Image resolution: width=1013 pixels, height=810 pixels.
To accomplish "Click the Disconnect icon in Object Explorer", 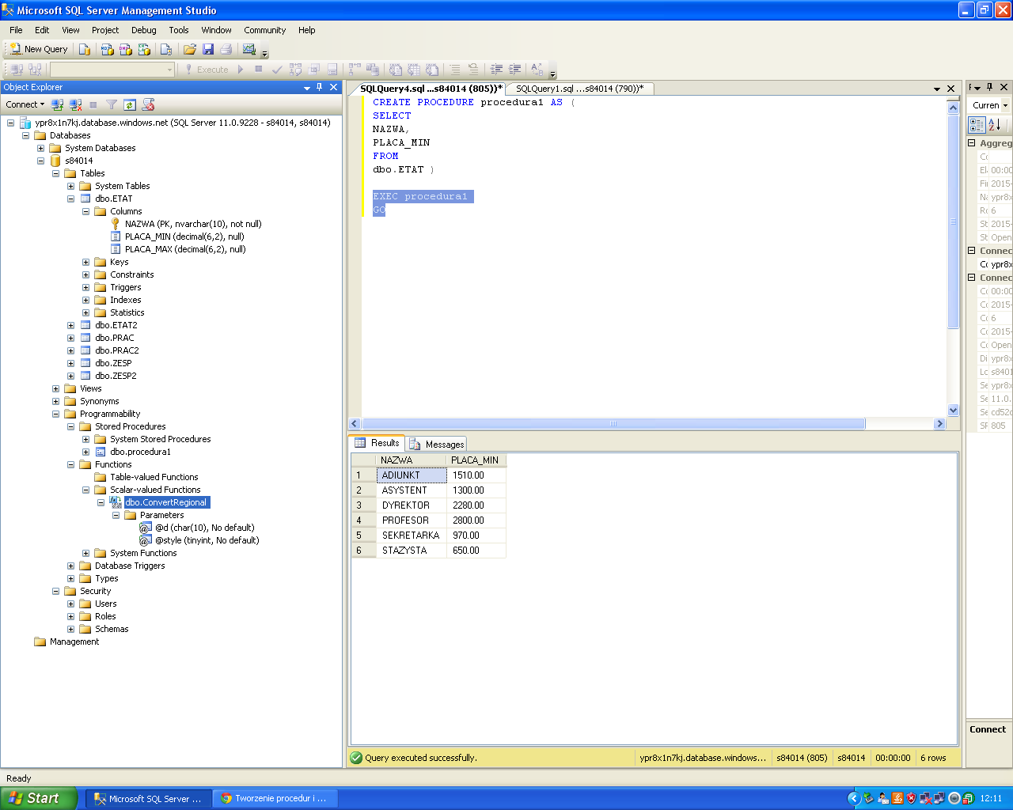I will point(75,104).
